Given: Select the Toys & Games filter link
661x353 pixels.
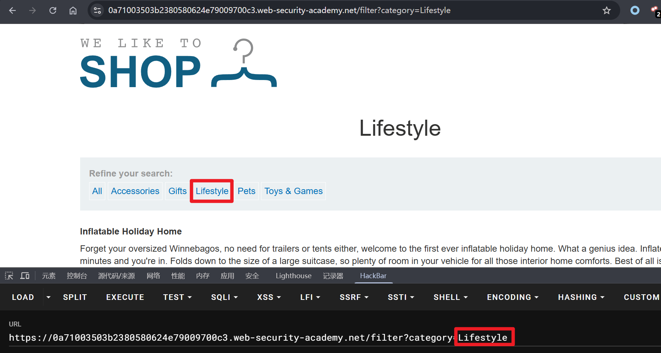Looking at the screenshot, I should tap(293, 191).
